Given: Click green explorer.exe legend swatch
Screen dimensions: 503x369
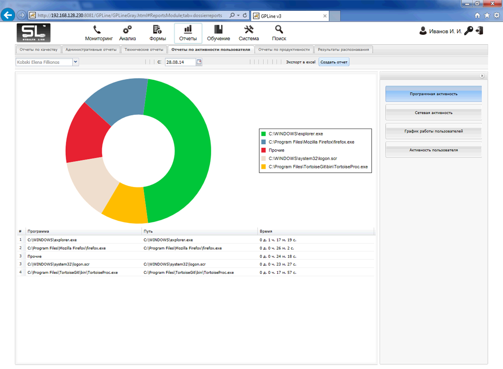Looking at the screenshot, I should point(264,133).
